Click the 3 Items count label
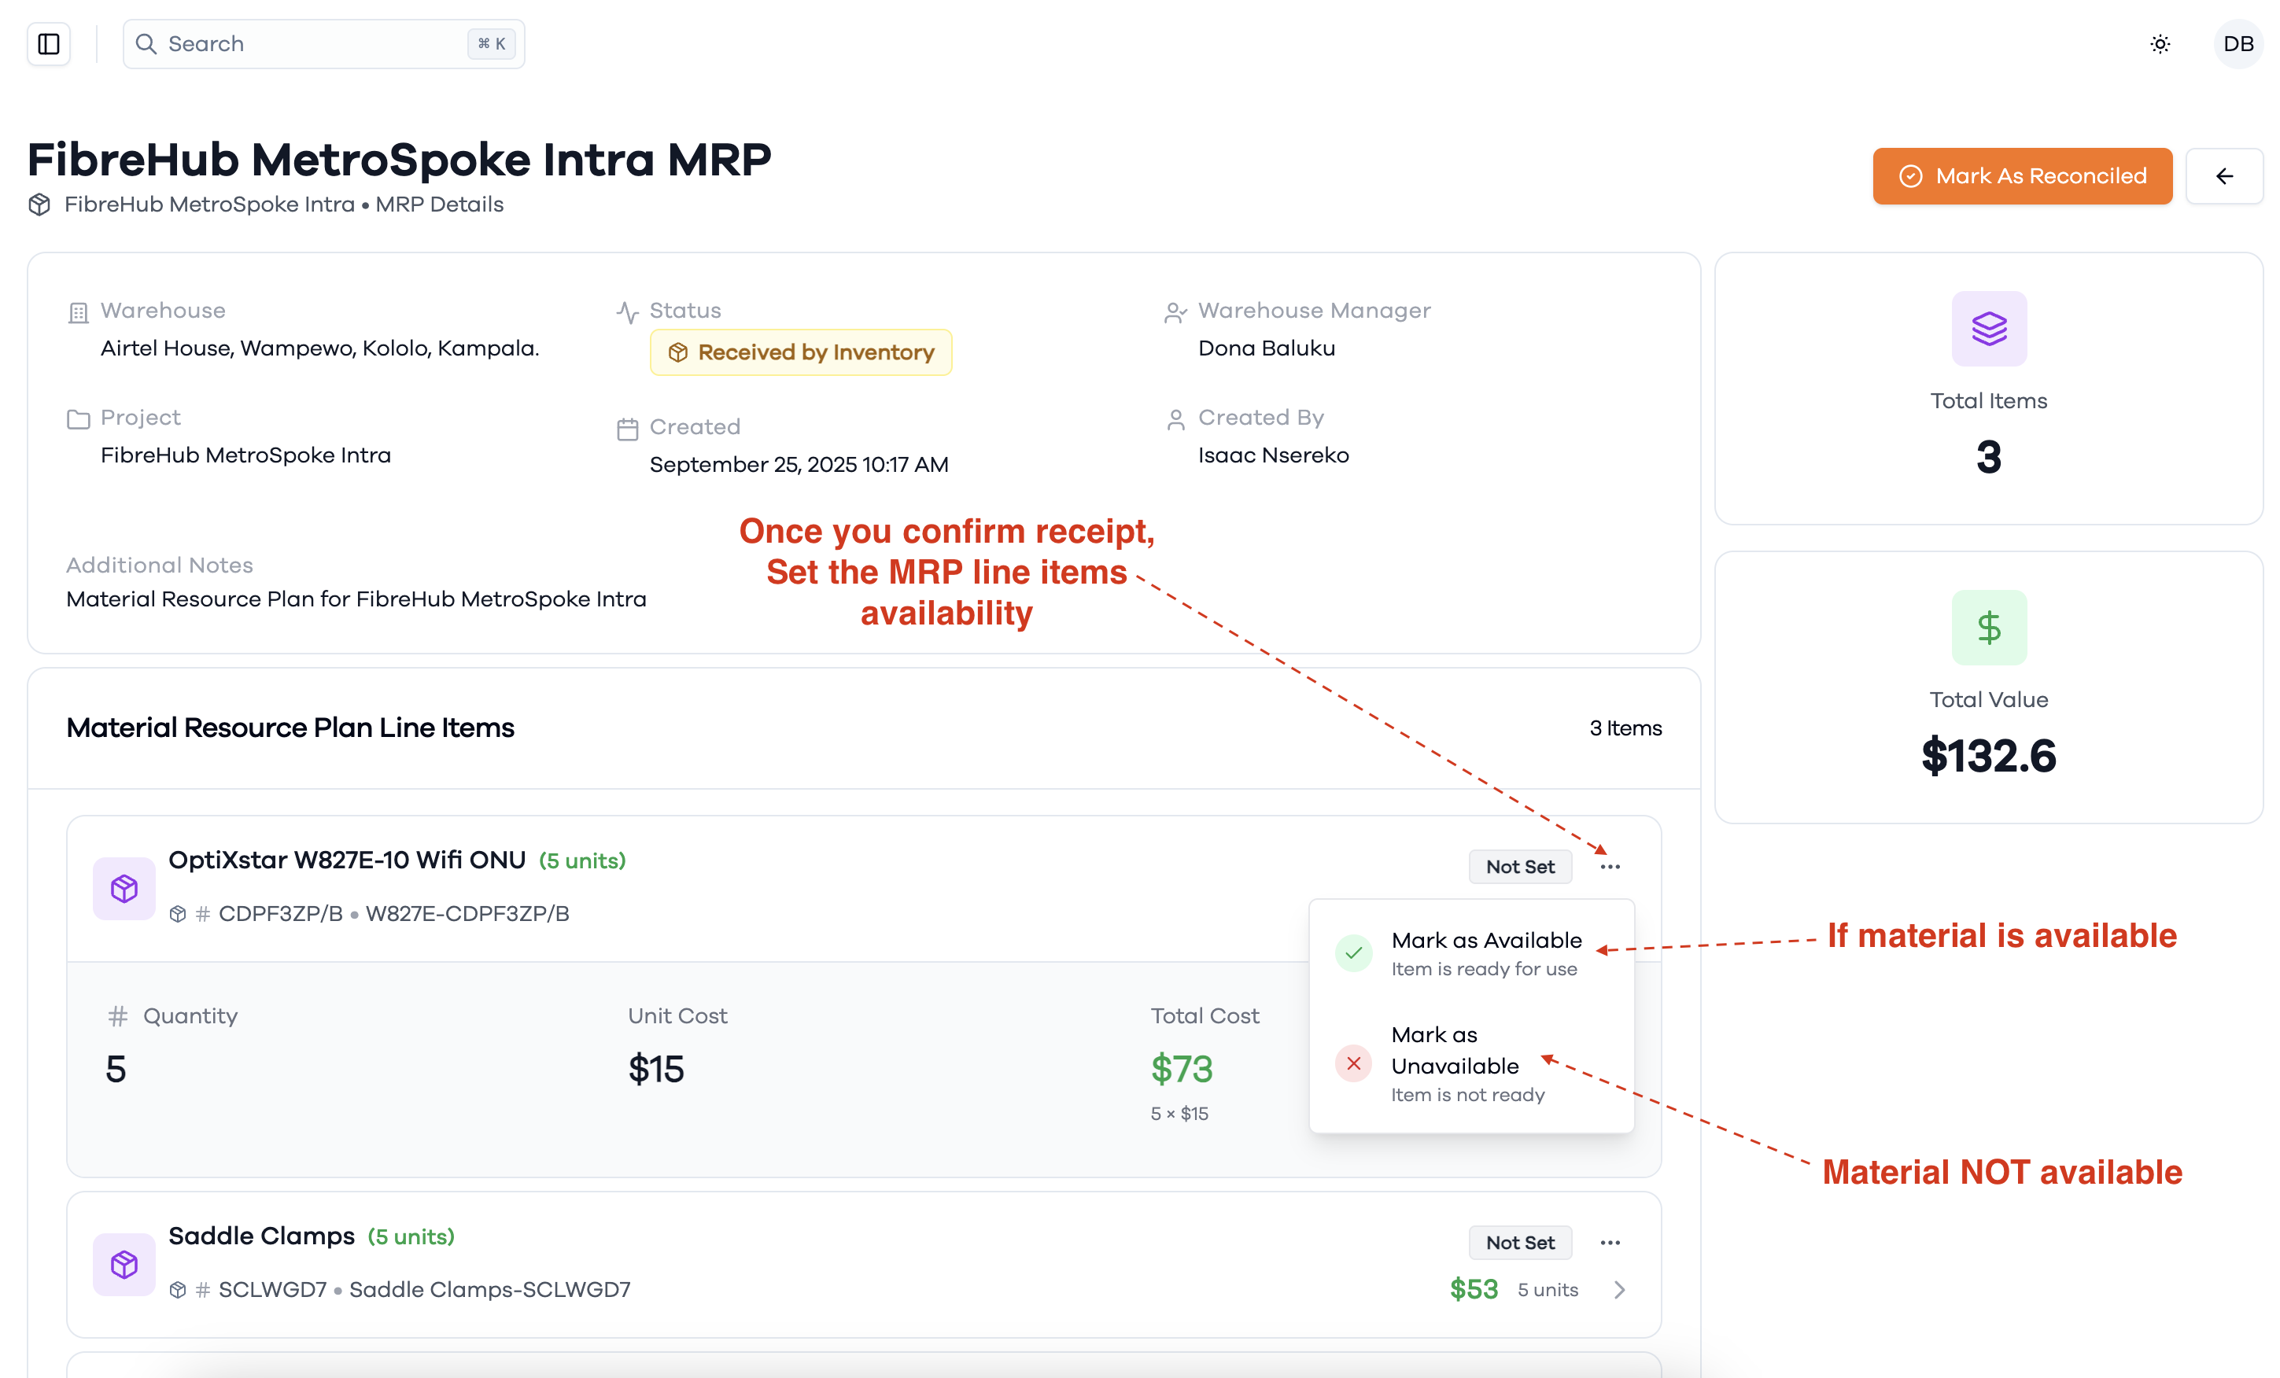Screen dimensions: 2280x1378 click(x=1625, y=729)
